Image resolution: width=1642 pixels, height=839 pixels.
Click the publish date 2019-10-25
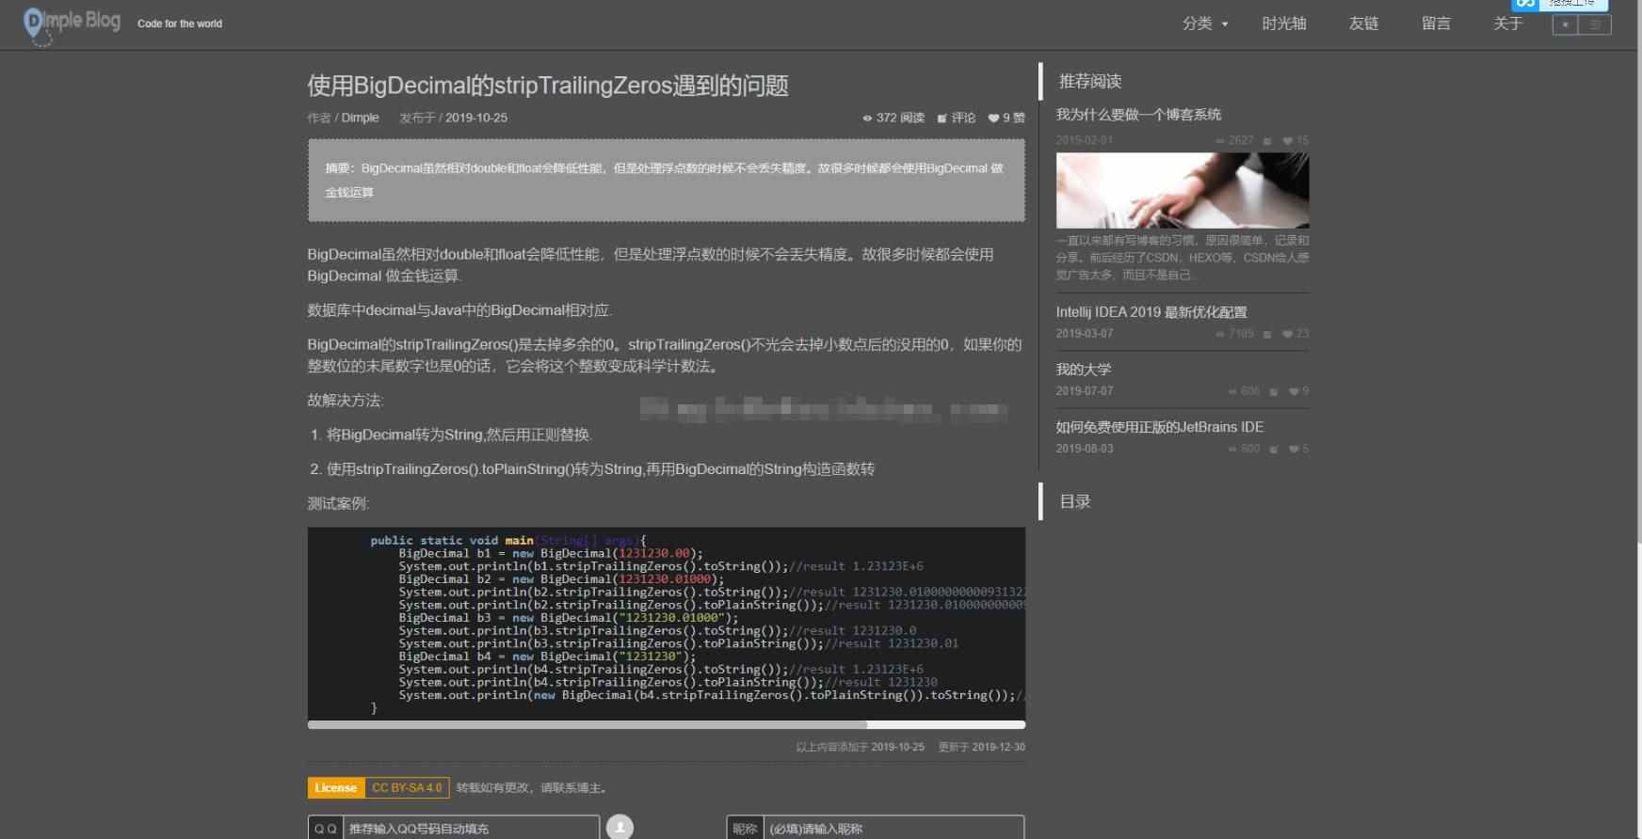point(476,118)
